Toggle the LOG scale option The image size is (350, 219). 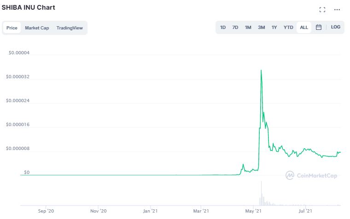(x=335, y=27)
